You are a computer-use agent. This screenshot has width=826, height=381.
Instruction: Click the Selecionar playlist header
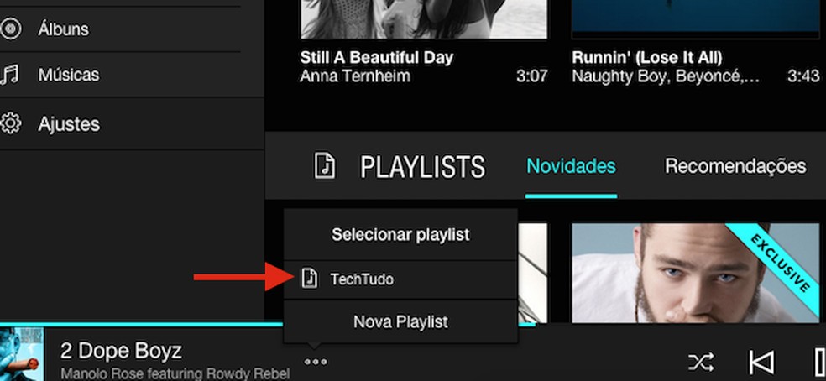(x=400, y=234)
